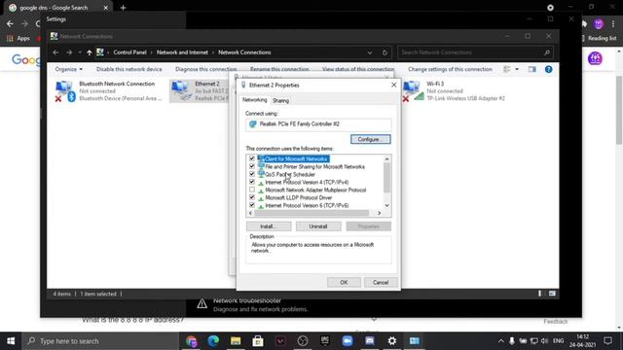Click the items list horizontal scrollbar
Image resolution: width=623 pixels, height=350 pixels.
pos(311,213)
